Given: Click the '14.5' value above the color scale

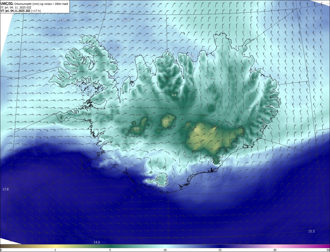Looking at the screenshot, I should pyautogui.click(x=97, y=242).
